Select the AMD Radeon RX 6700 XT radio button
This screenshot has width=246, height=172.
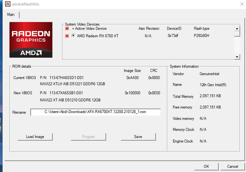tap(73, 36)
